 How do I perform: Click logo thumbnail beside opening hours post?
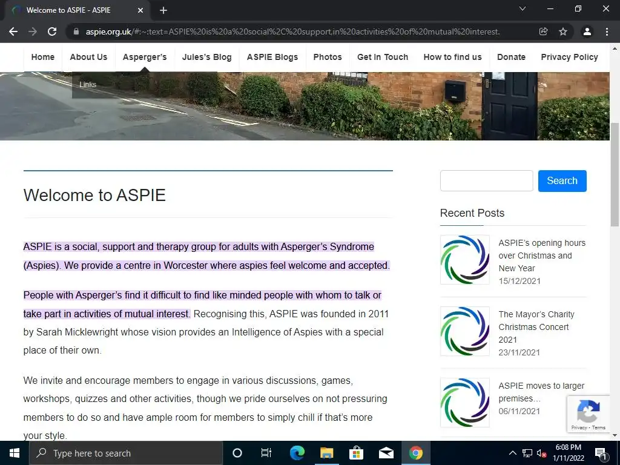tap(464, 260)
